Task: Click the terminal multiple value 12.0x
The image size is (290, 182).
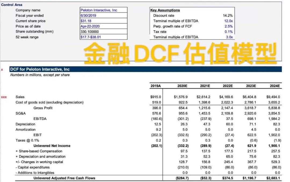Action: coord(229,21)
